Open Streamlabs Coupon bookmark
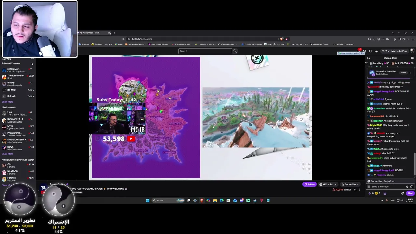 click(x=135, y=44)
